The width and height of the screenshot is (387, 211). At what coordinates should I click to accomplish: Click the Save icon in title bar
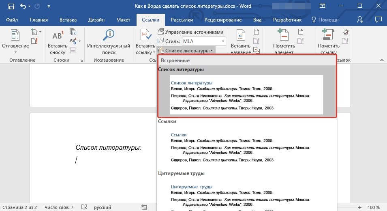coord(11,6)
